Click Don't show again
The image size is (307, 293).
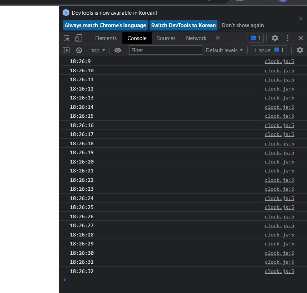[x=243, y=25]
